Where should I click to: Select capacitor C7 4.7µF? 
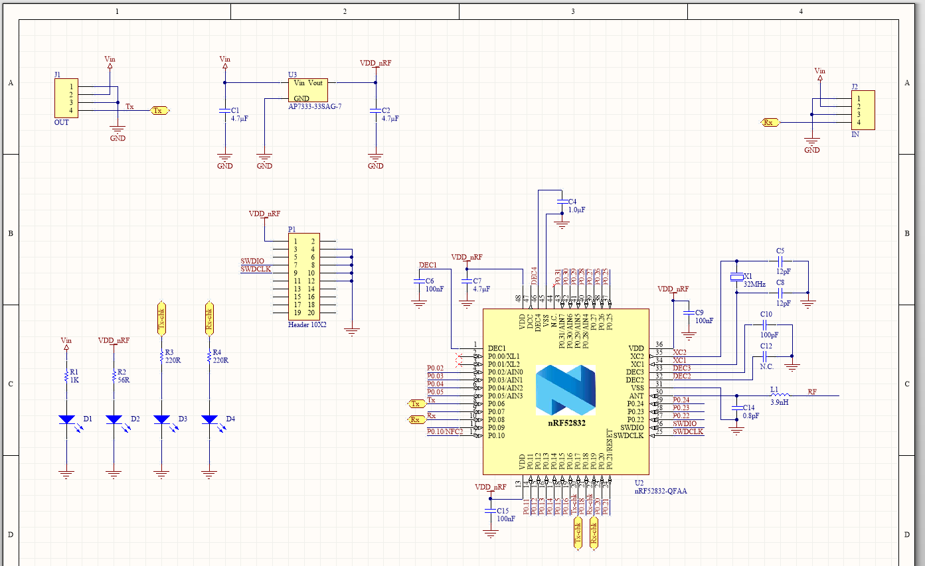[x=467, y=282]
